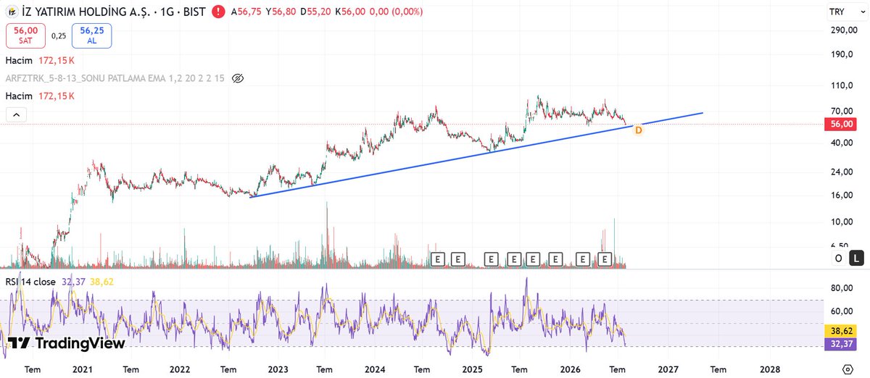
Task: Collapse the indicator legend with the chevron
Action: coord(17,114)
